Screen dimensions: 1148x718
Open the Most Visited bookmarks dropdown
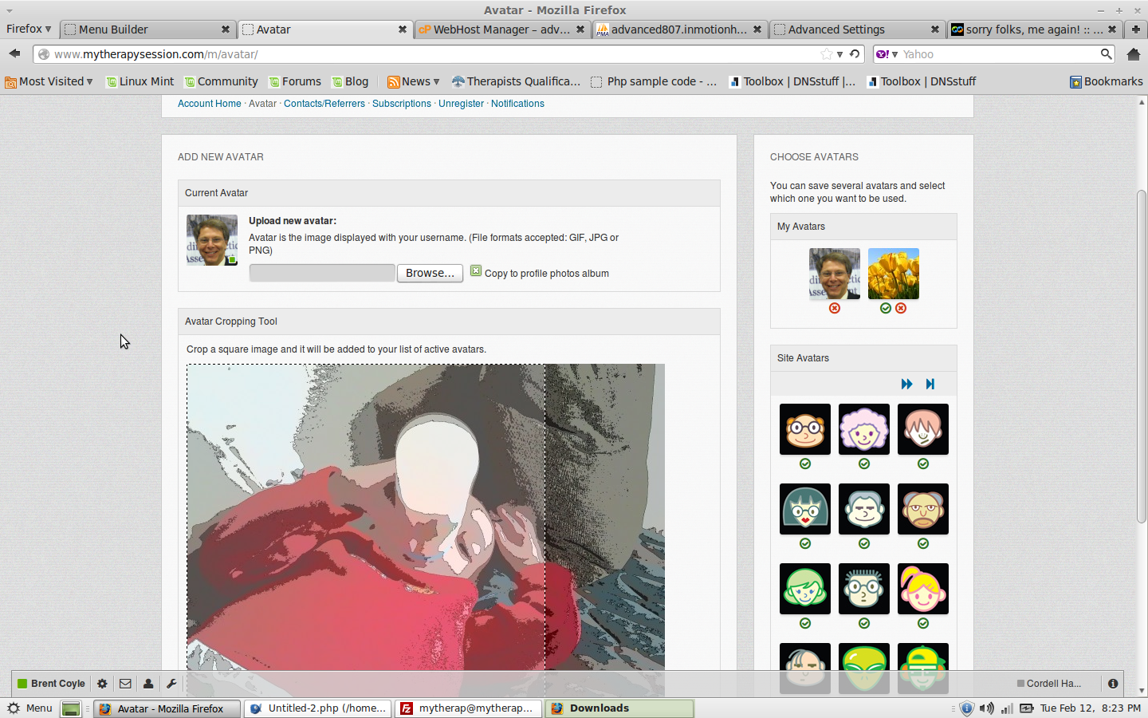[x=49, y=81]
